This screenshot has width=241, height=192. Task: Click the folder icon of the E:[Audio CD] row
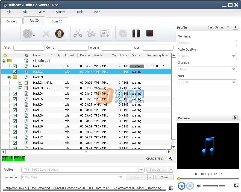point(9,61)
